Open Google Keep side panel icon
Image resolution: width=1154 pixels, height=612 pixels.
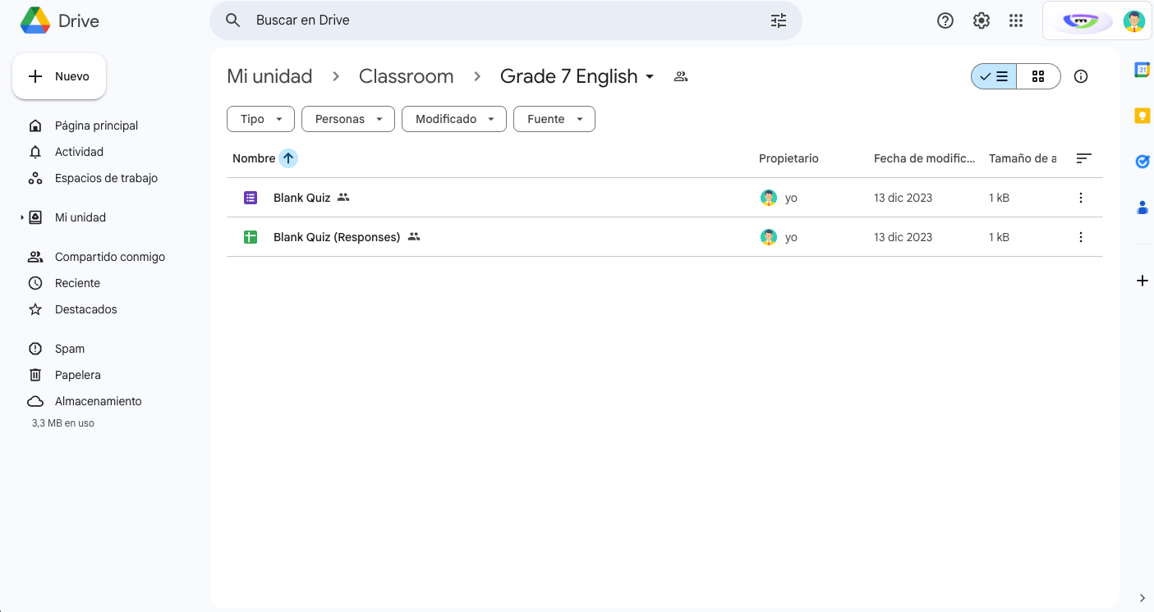coord(1142,116)
